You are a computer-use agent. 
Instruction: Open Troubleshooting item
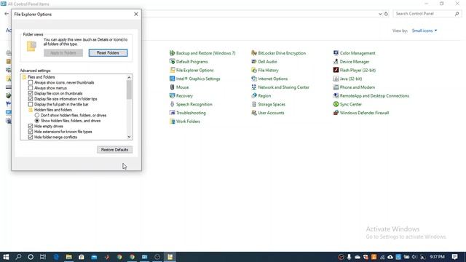(188, 113)
